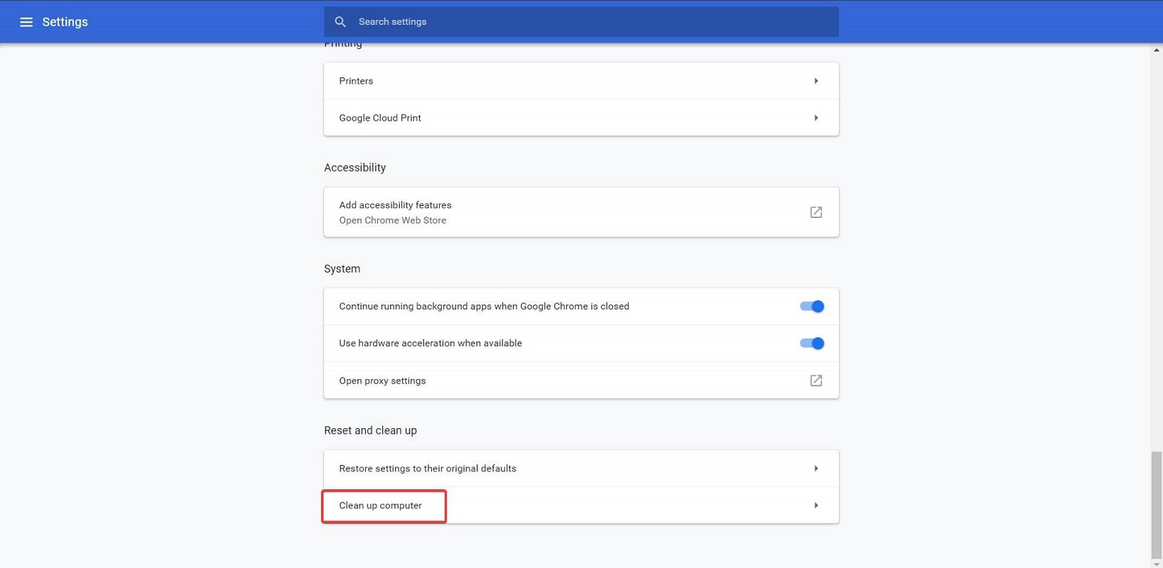Click the search magnifier icon

[340, 22]
